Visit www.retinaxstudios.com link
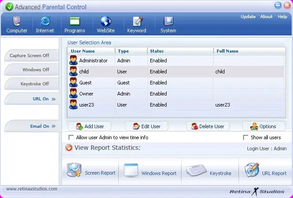The height and width of the screenshot is (198, 293). (32, 189)
